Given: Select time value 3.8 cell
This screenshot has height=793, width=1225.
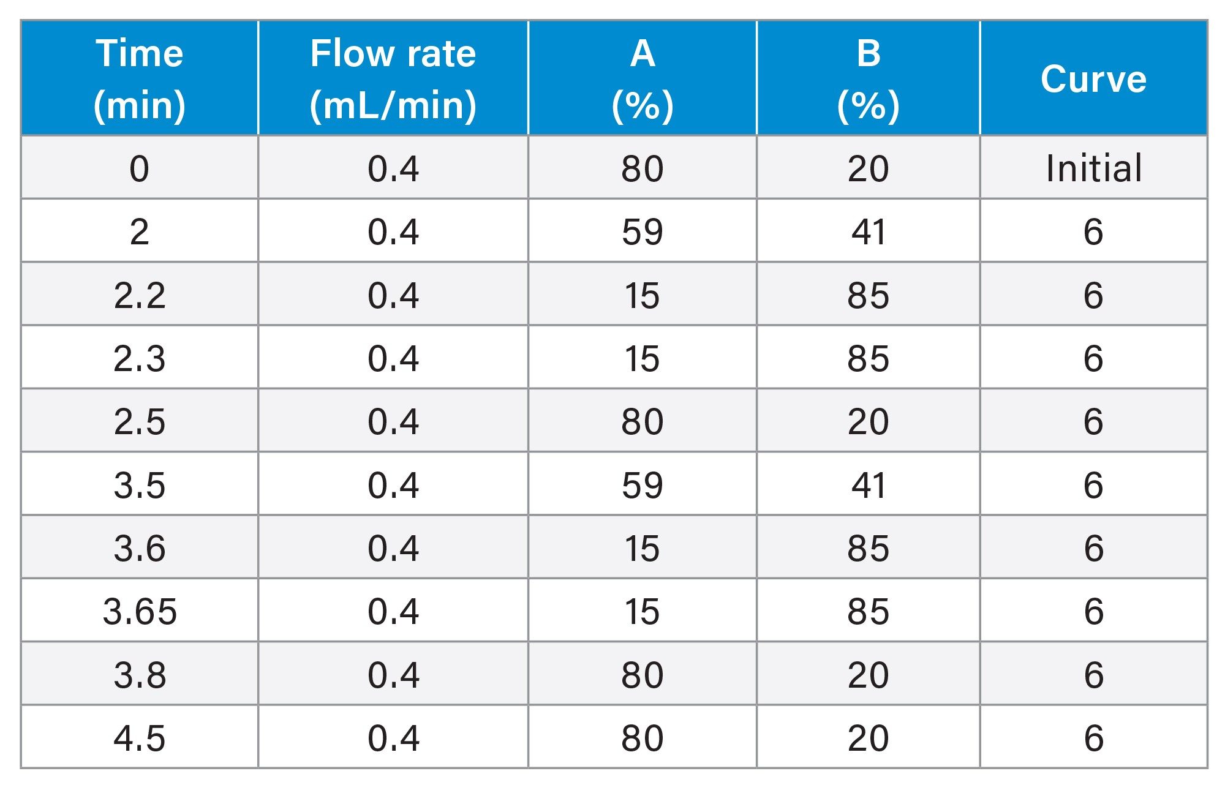Looking at the screenshot, I should [140, 674].
